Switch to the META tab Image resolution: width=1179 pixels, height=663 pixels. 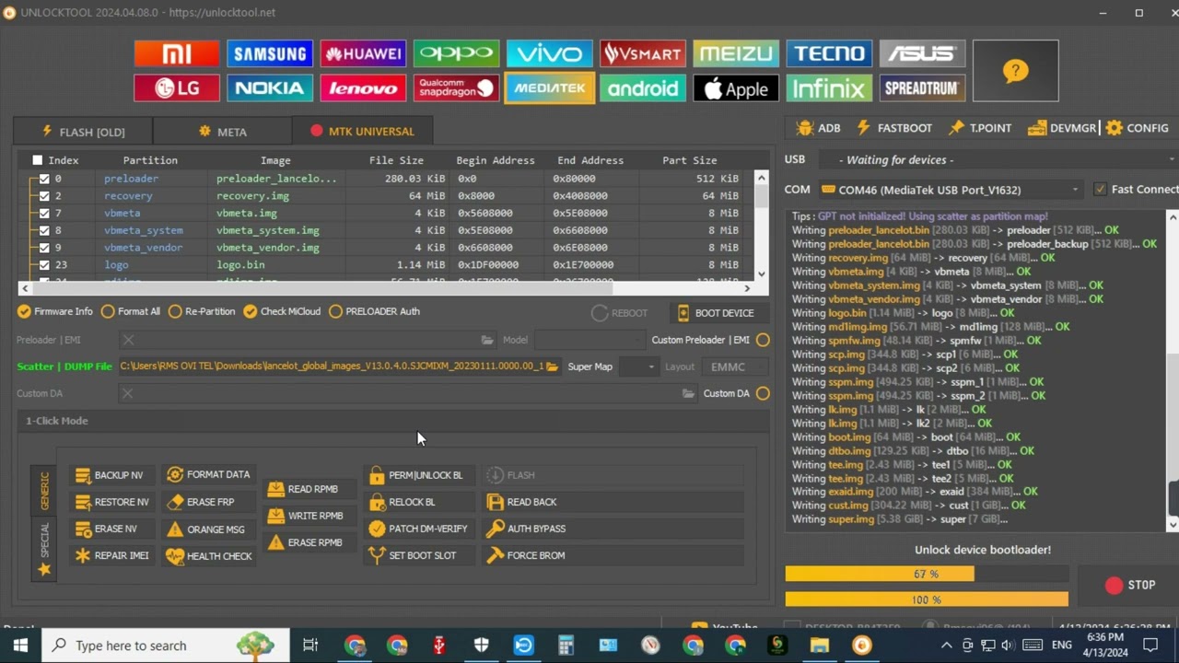pyautogui.click(x=222, y=132)
